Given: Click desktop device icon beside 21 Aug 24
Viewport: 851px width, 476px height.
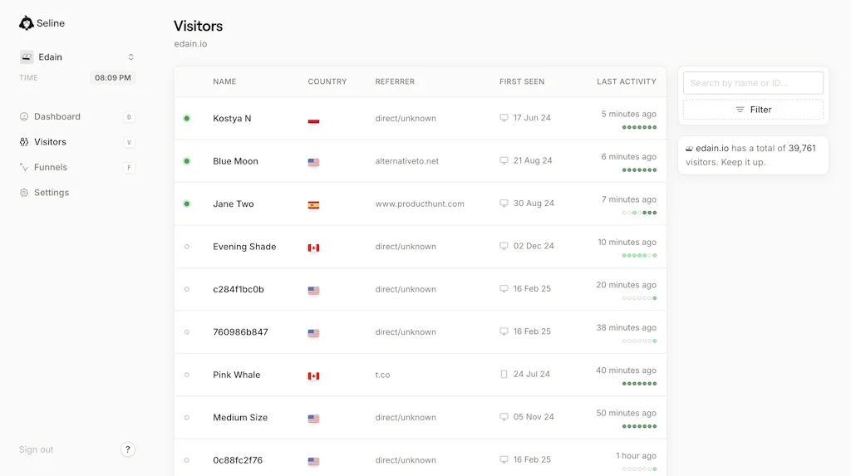Looking at the screenshot, I should tap(504, 160).
